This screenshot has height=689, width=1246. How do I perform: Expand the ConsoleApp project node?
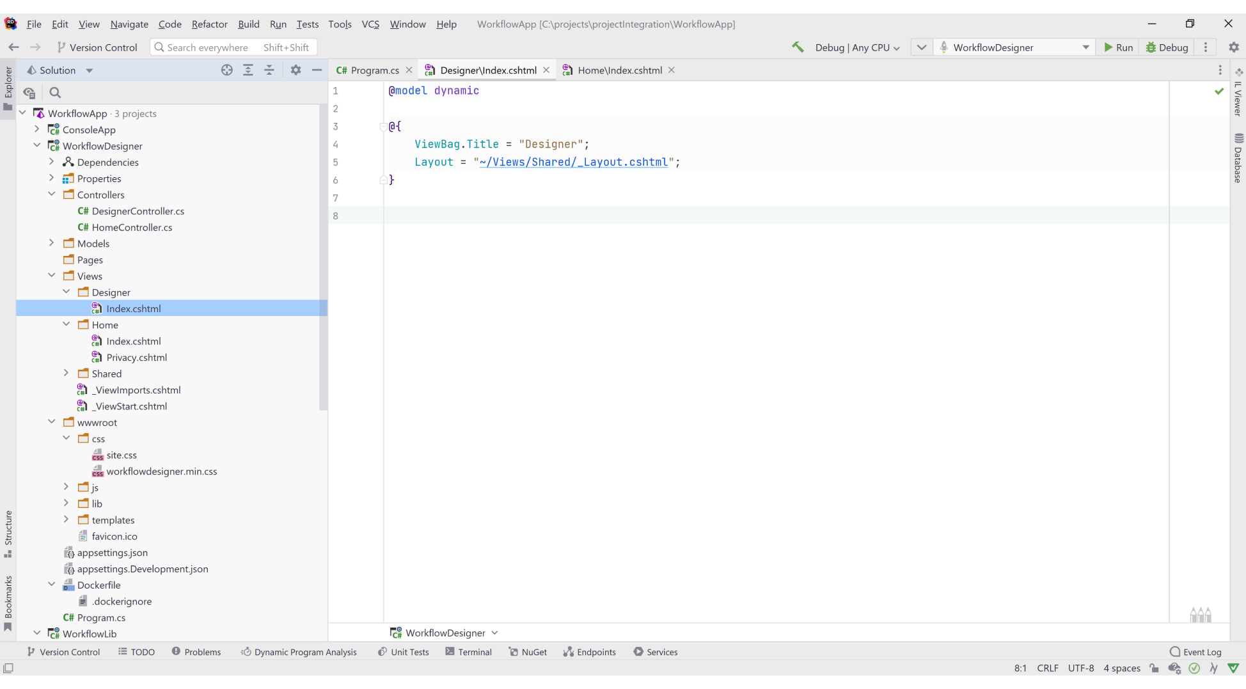[37, 129]
